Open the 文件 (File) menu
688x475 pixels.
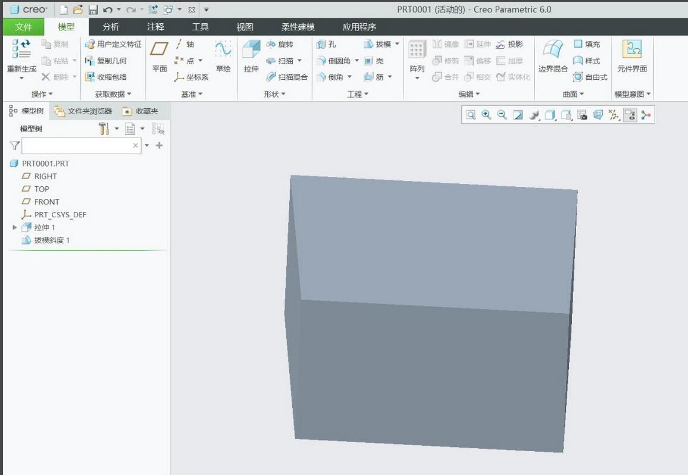(24, 27)
